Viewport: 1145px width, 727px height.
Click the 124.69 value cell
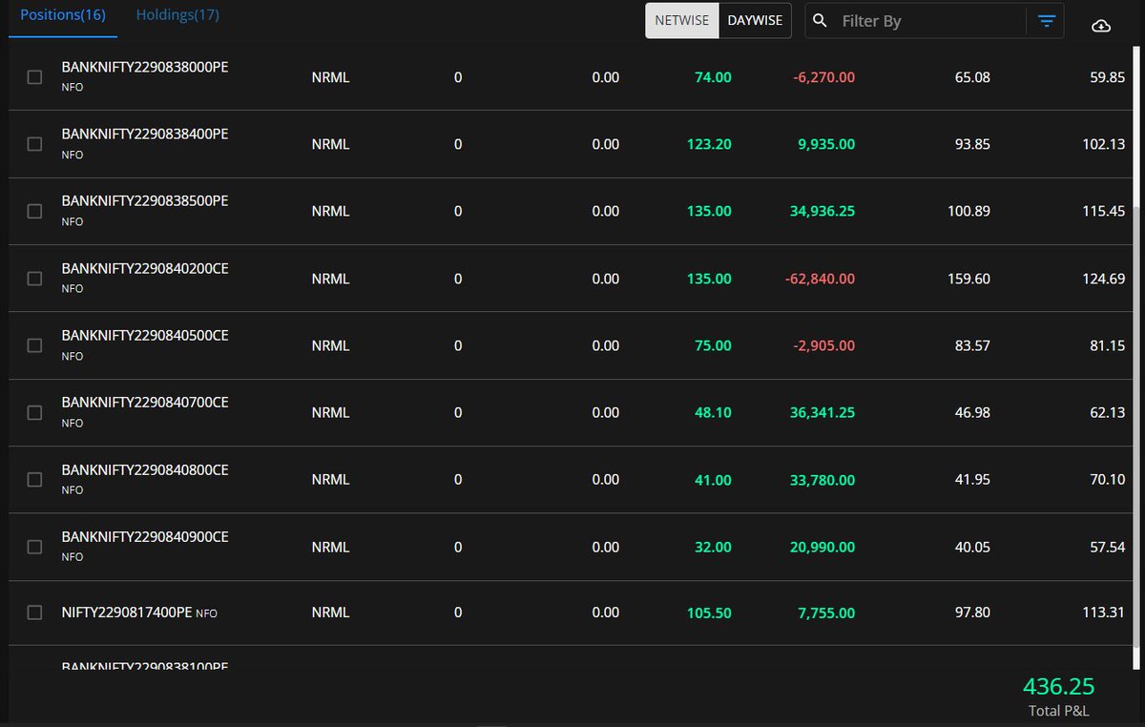(x=1103, y=279)
